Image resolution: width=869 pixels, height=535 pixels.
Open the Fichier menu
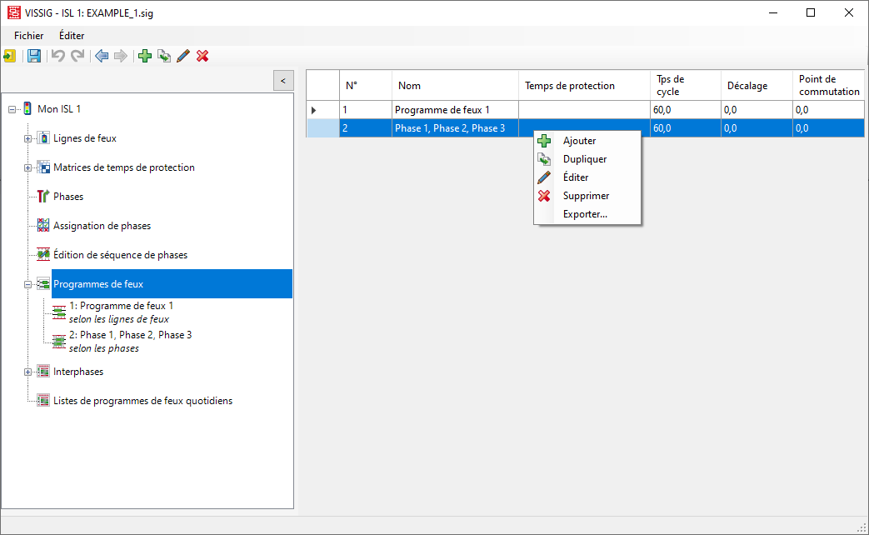click(29, 36)
